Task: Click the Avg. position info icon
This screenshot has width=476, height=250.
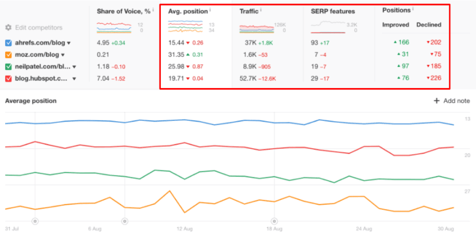Action: click(x=210, y=10)
